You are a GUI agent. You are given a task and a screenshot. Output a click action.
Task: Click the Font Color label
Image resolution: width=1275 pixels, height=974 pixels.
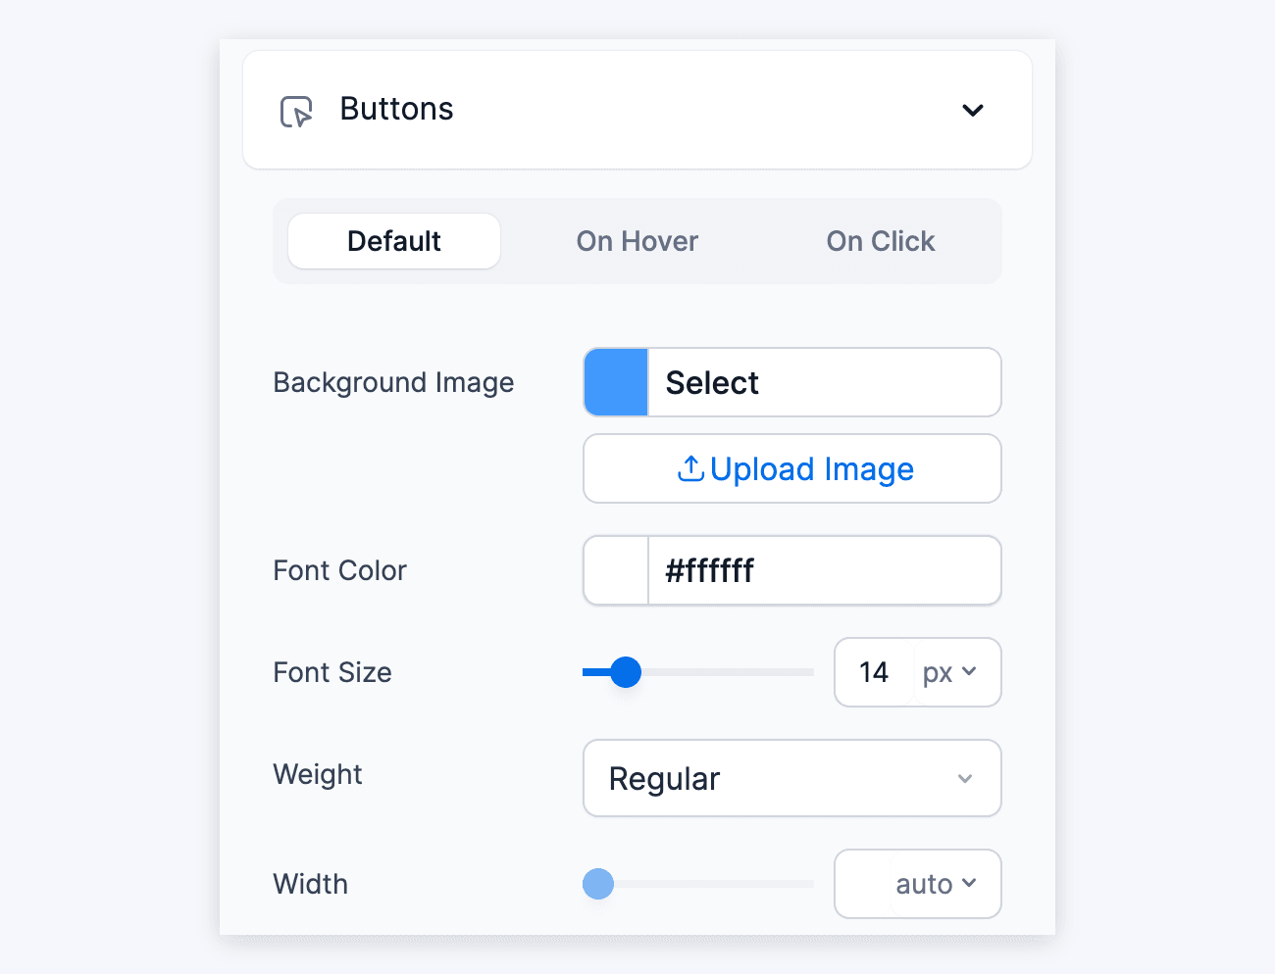[x=339, y=570]
